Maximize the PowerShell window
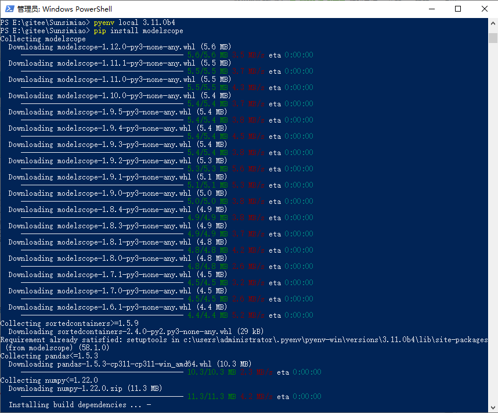The image size is (498, 413). (x=458, y=9)
